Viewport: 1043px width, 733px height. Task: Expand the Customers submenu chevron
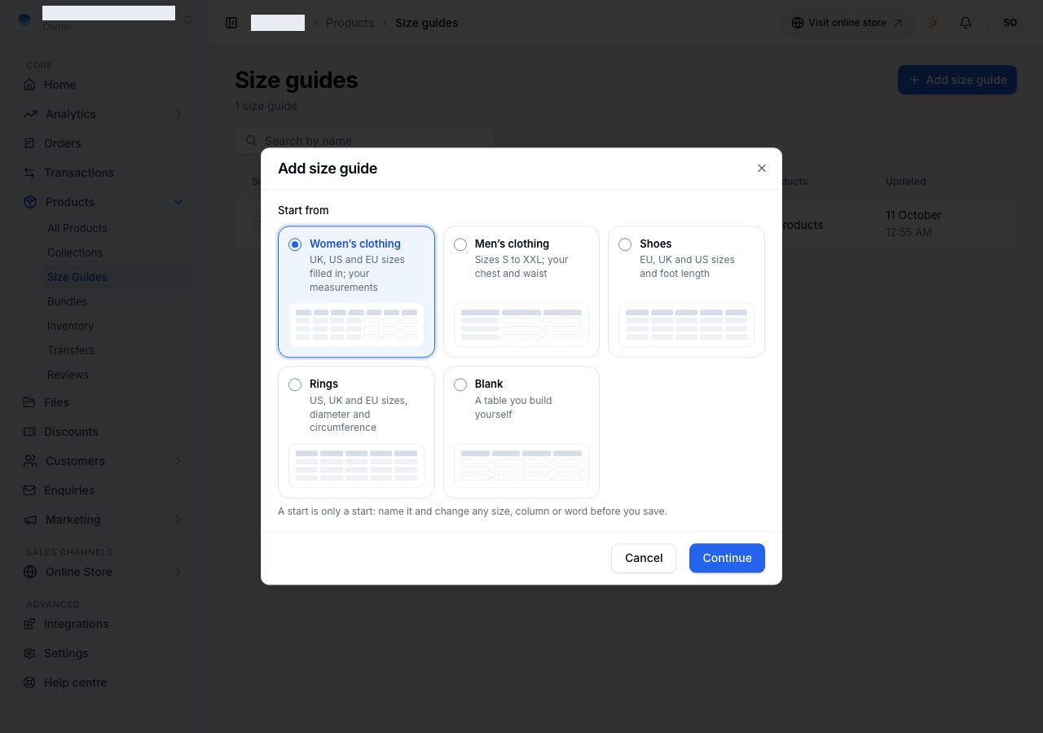178,461
